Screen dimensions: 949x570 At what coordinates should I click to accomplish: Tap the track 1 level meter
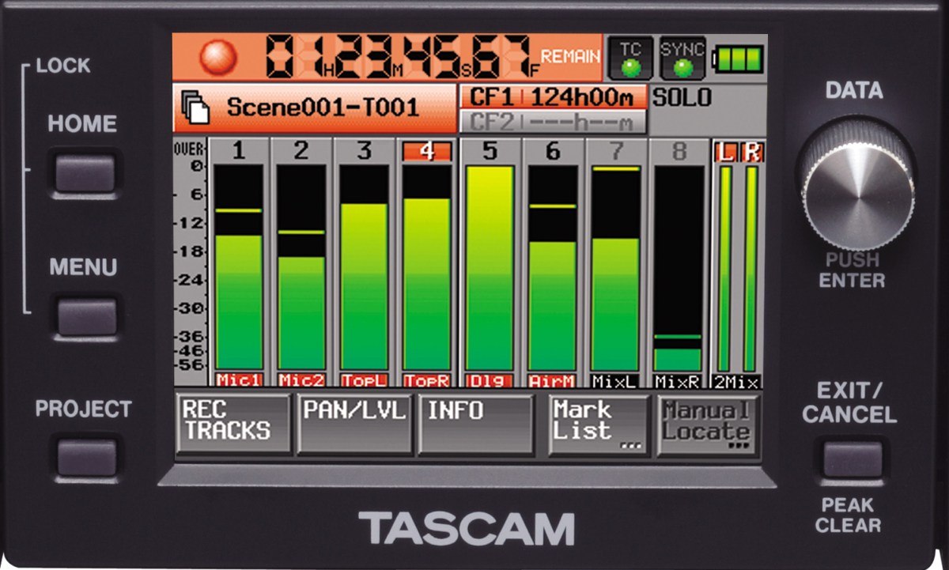[x=238, y=267]
